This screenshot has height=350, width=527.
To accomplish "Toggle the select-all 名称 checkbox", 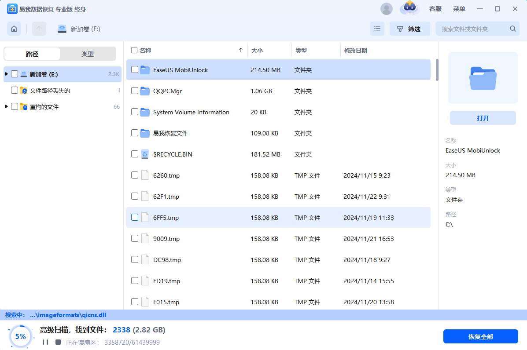I will [x=134, y=50].
